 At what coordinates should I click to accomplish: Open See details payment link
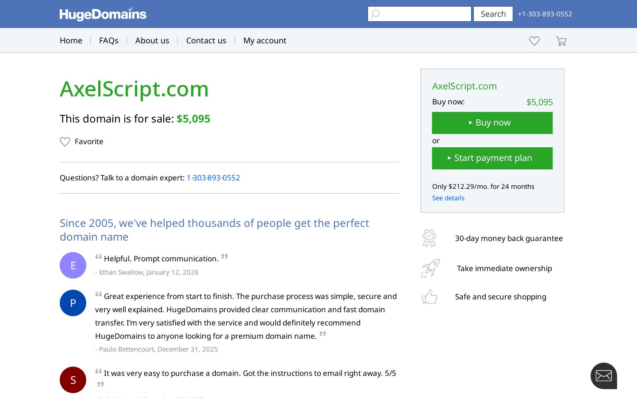(x=448, y=198)
